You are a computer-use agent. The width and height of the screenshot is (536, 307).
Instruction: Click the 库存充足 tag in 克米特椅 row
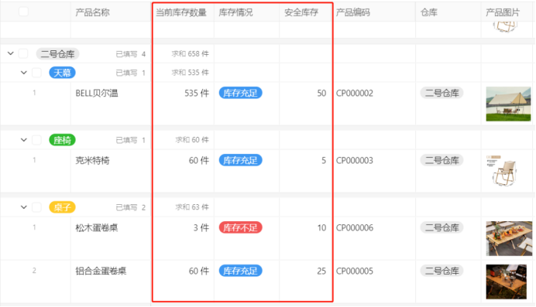click(x=241, y=160)
